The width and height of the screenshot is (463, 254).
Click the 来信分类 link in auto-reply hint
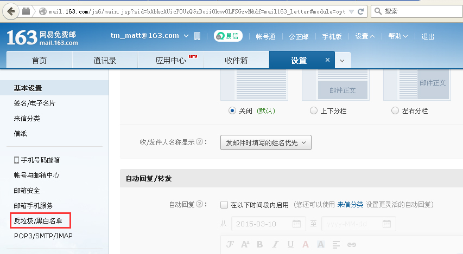click(350, 205)
